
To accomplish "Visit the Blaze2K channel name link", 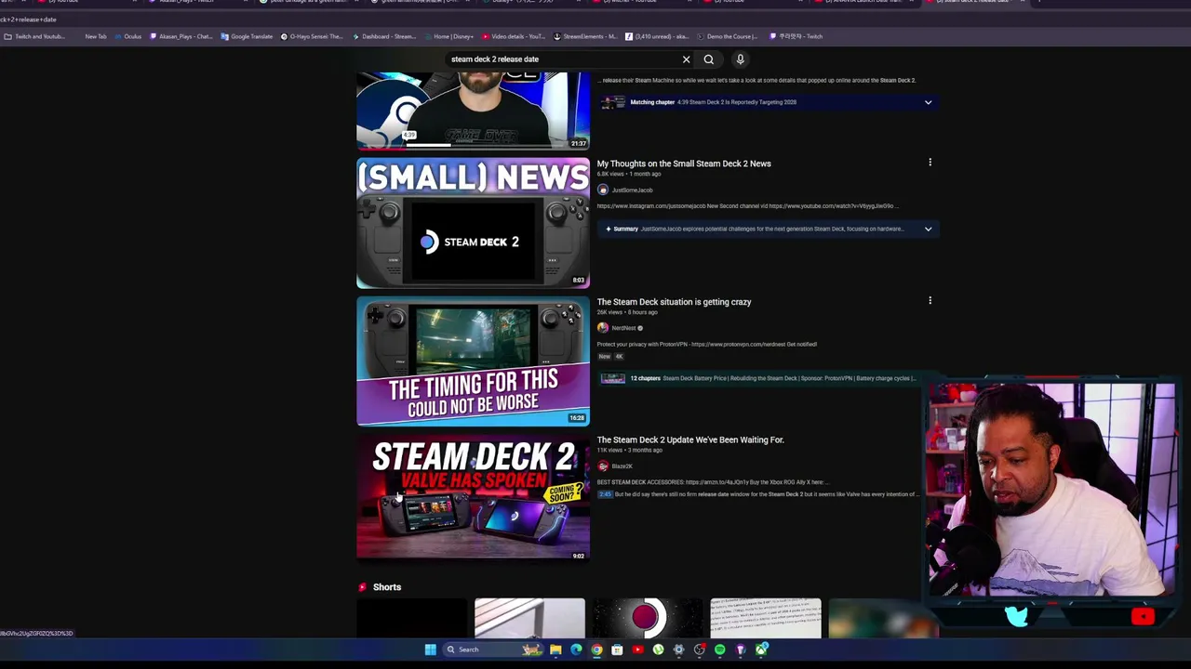I will 622,466.
